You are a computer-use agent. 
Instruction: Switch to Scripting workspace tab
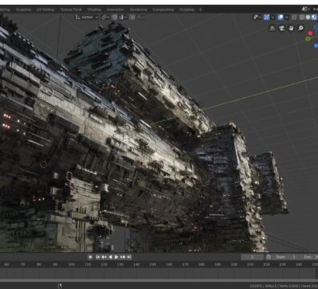(x=186, y=10)
